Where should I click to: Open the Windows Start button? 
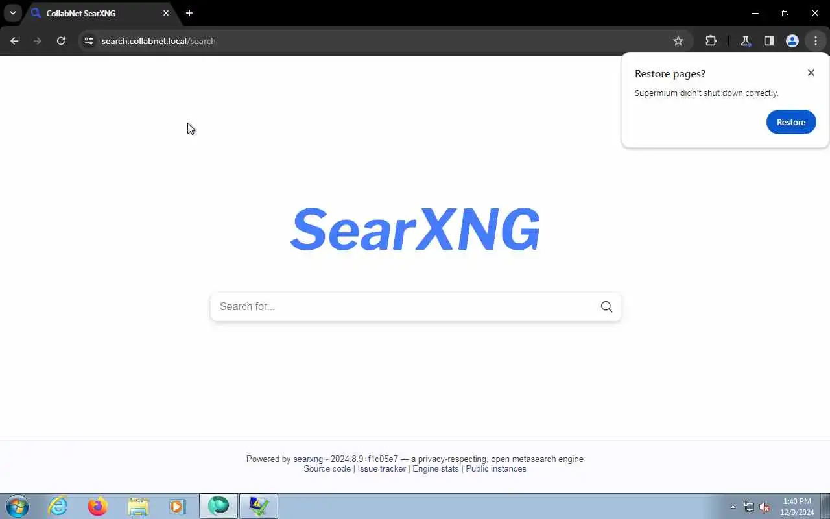coord(18,506)
